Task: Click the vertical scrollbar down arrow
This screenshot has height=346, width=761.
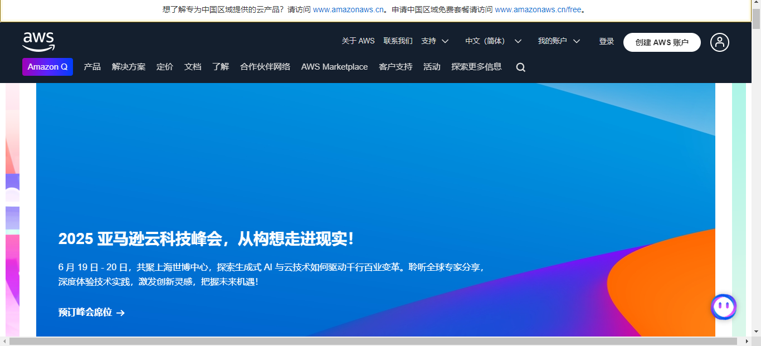Action: coord(757,332)
